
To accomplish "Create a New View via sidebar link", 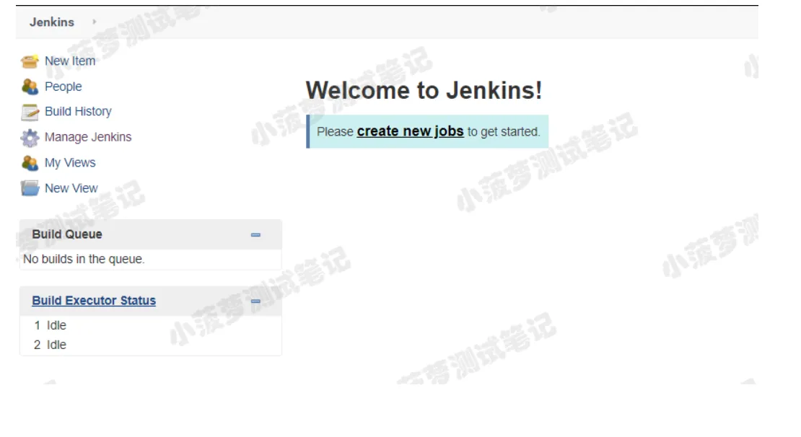I will [x=71, y=188].
